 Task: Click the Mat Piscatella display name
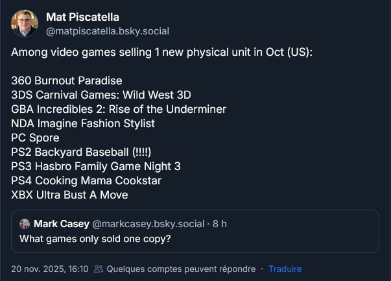click(82, 17)
